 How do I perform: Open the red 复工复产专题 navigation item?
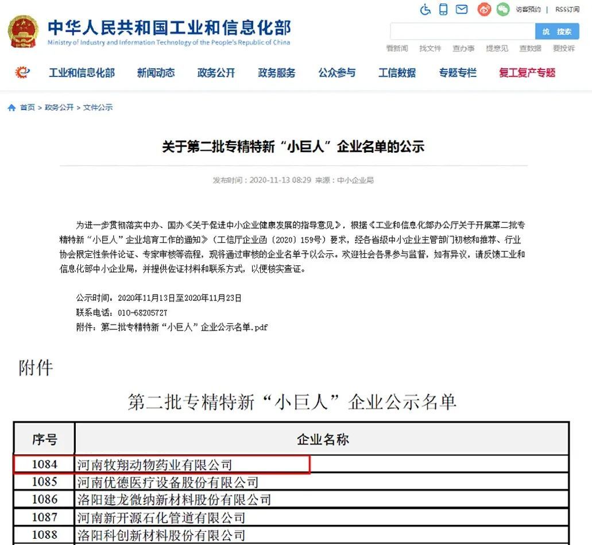coord(527,72)
